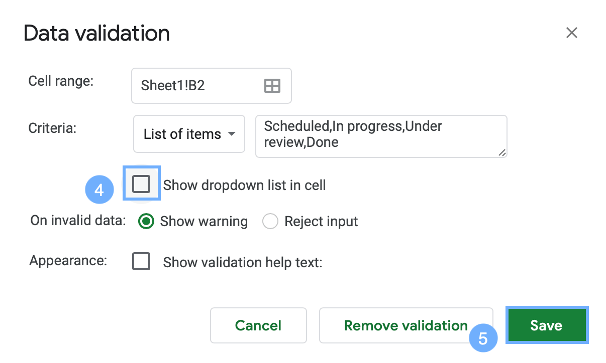Select the Show warning option
This screenshot has width=606, height=363.
pos(146,221)
